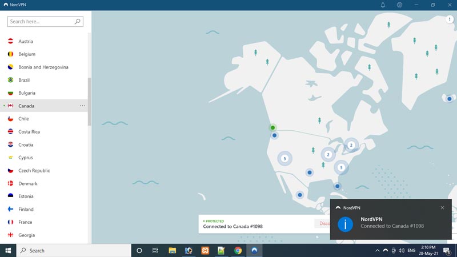
Task: Click the blue server pin in Texas area
Action: (310, 172)
